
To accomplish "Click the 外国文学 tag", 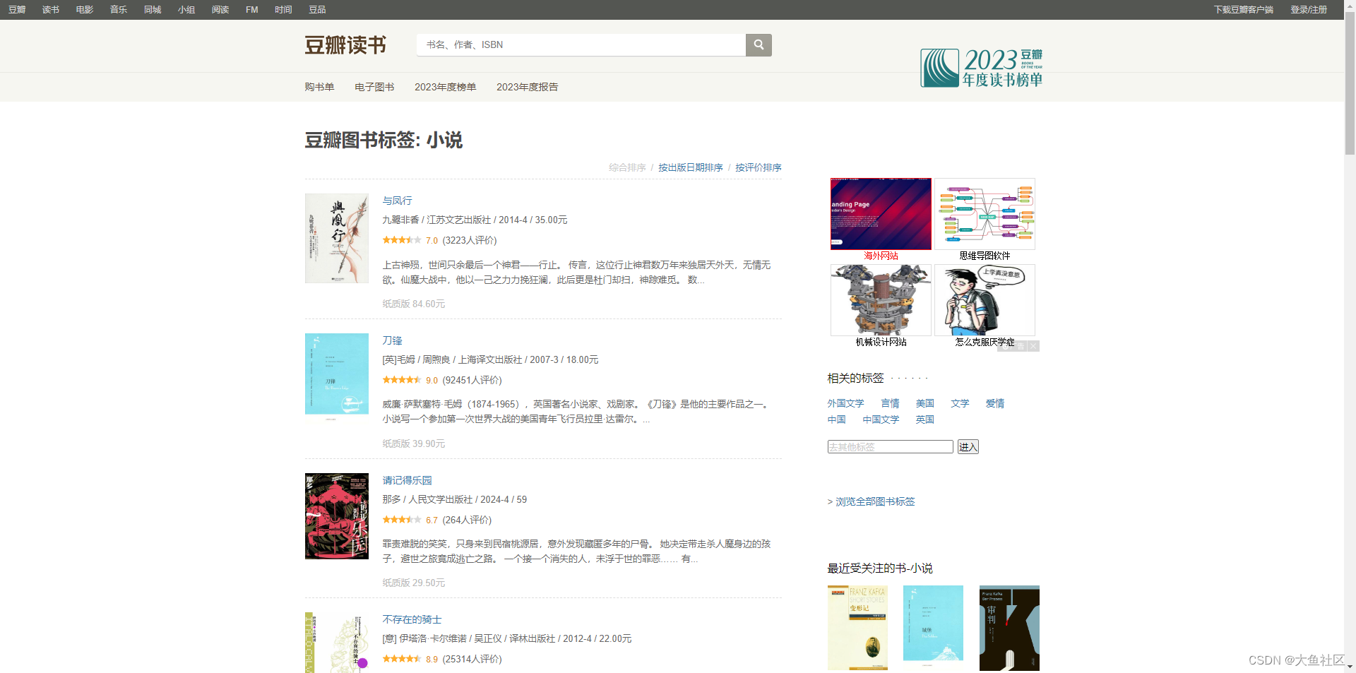I will [x=846, y=403].
